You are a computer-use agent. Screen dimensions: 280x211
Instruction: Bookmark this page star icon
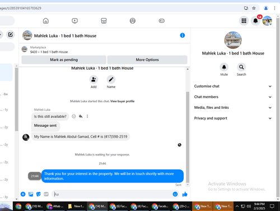click(254, 8)
